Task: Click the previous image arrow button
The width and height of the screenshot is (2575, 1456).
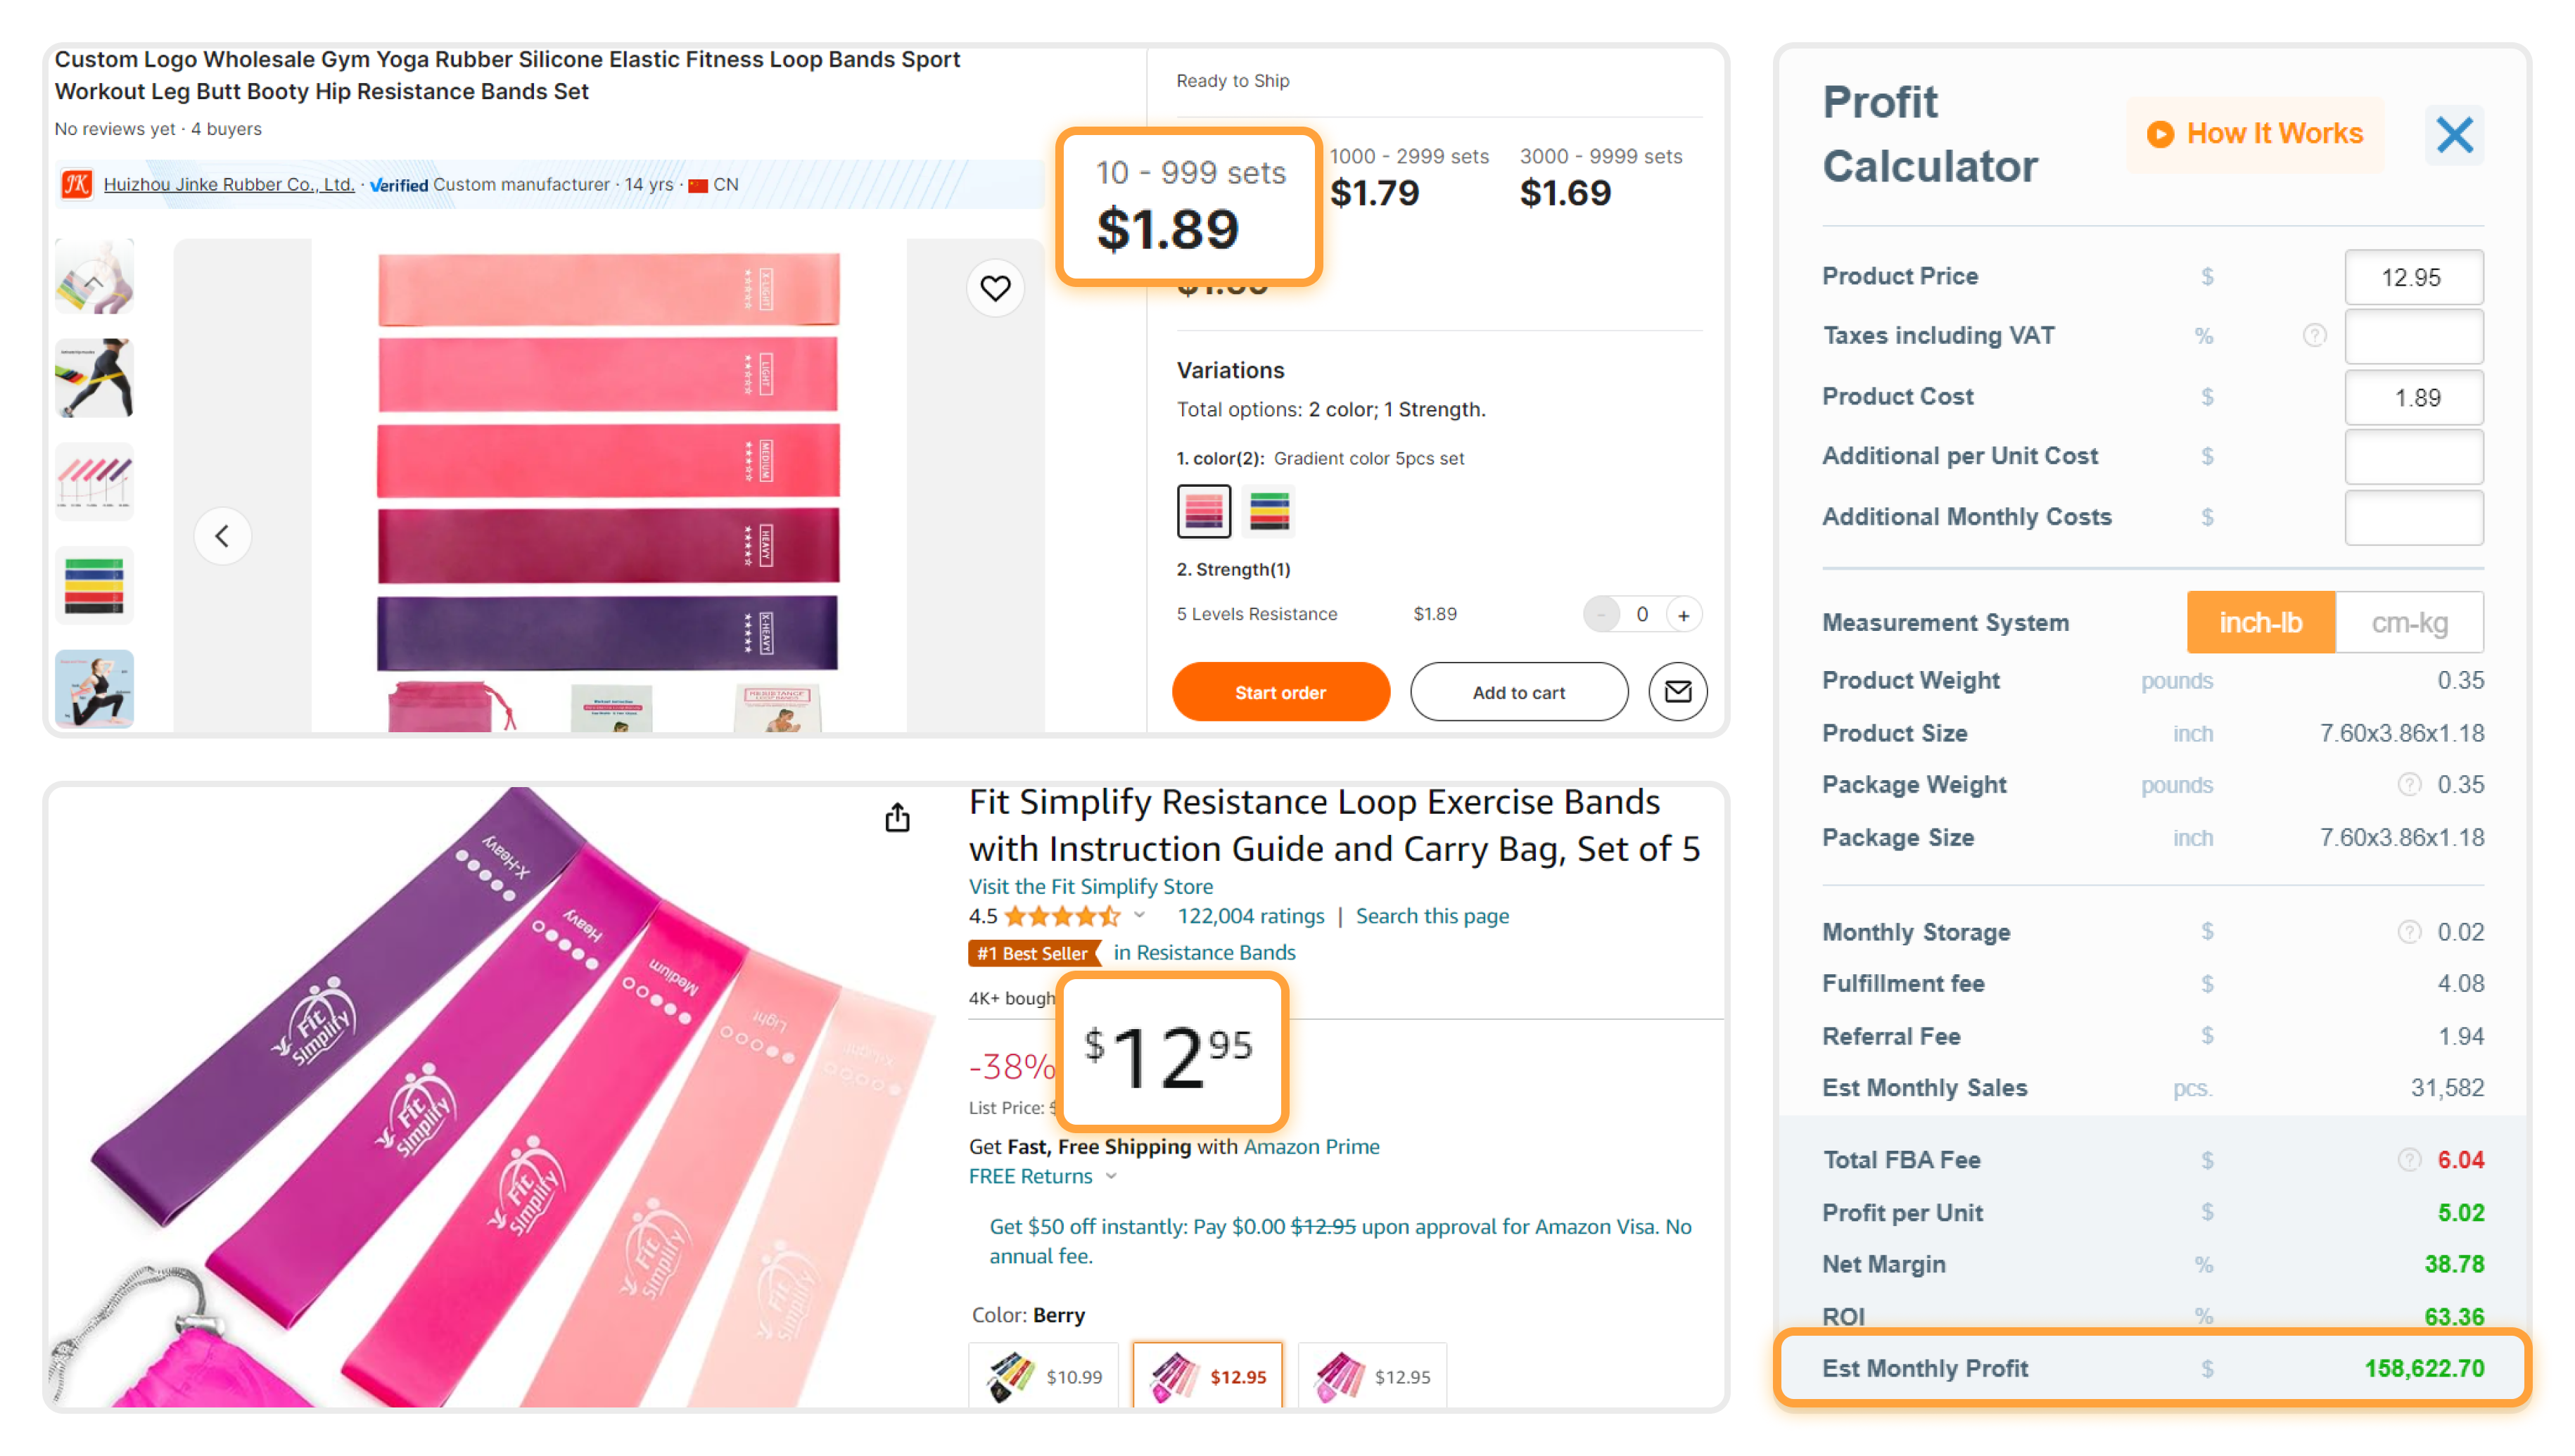Action: tap(222, 536)
